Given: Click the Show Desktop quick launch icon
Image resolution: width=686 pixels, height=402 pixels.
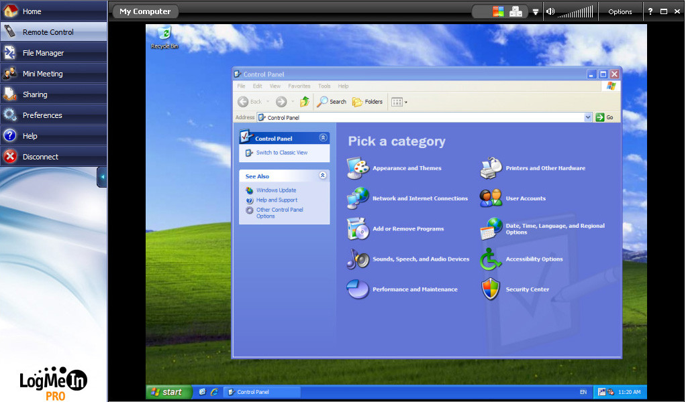Looking at the screenshot, I should coord(202,392).
